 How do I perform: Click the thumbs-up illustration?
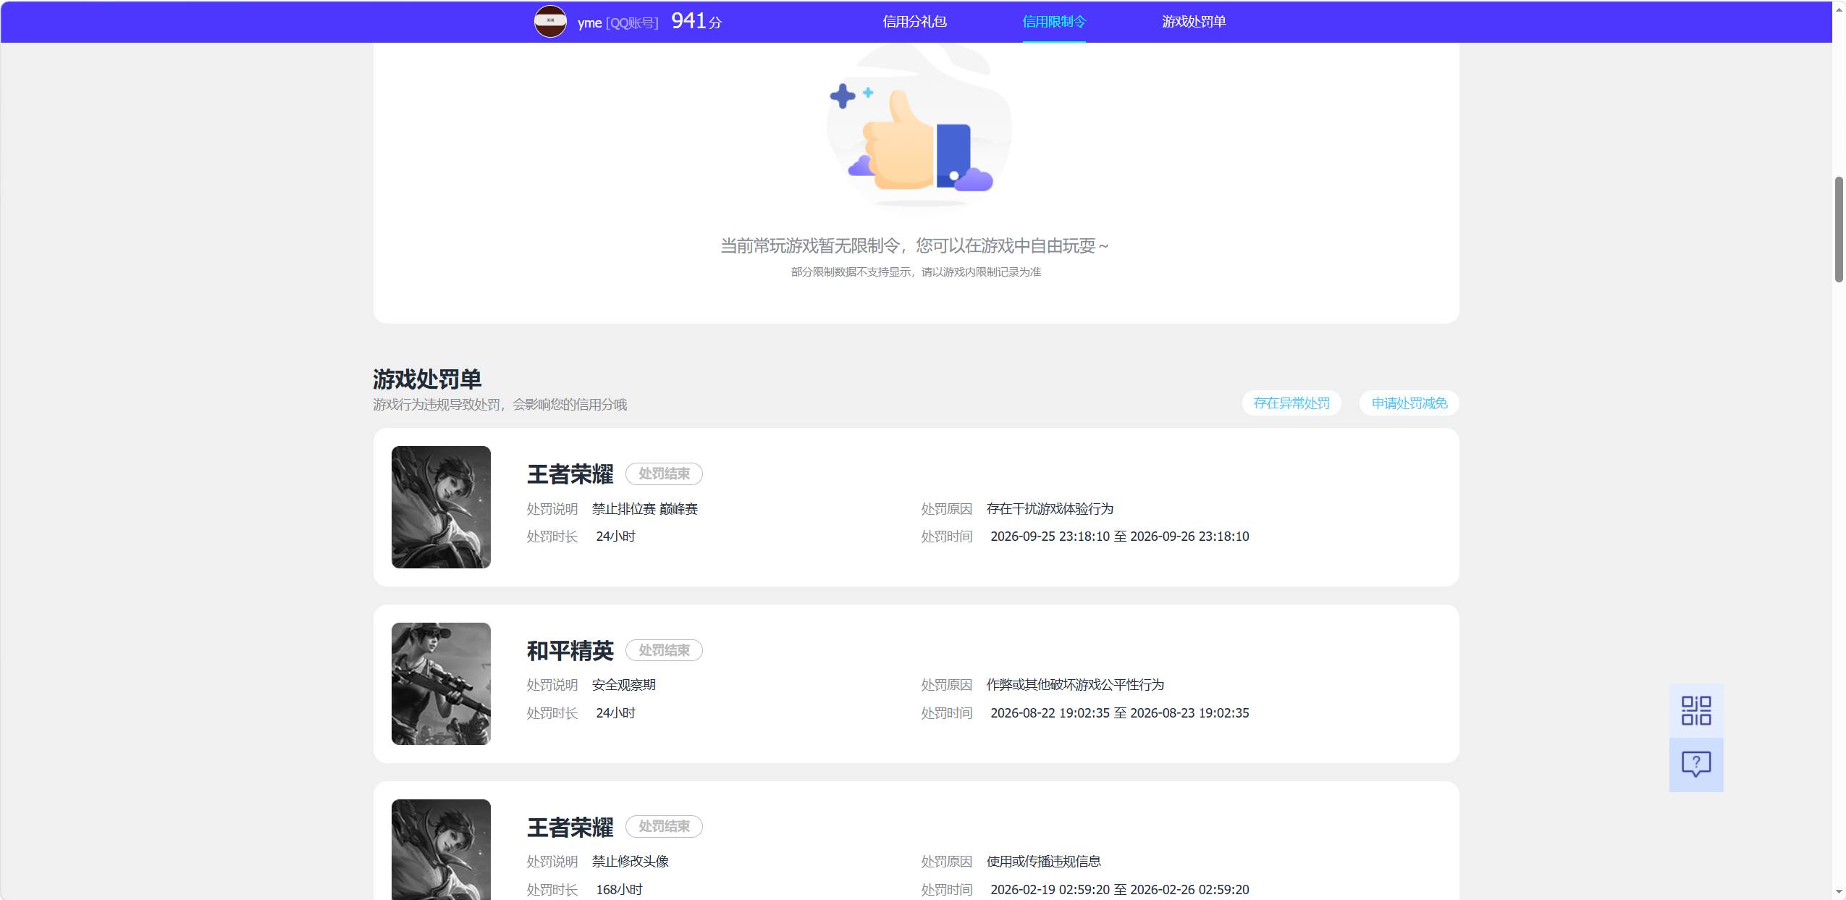(x=919, y=130)
